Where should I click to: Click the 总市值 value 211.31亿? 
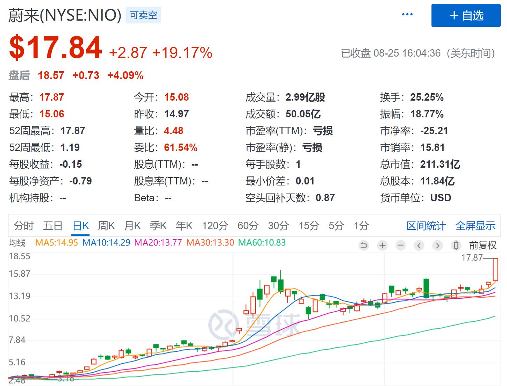[440, 164]
